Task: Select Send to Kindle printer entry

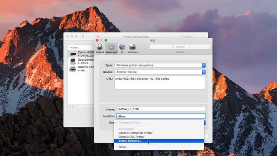Action: click(x=81, y=68)
